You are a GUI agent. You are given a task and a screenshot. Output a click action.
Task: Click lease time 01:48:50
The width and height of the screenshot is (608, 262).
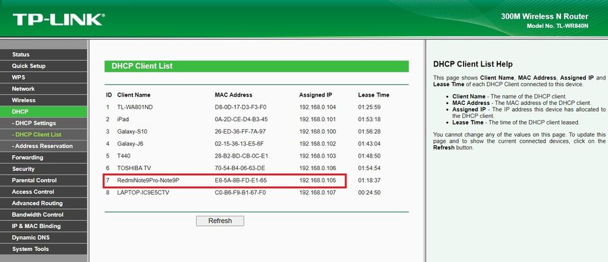tap(369, 156)
